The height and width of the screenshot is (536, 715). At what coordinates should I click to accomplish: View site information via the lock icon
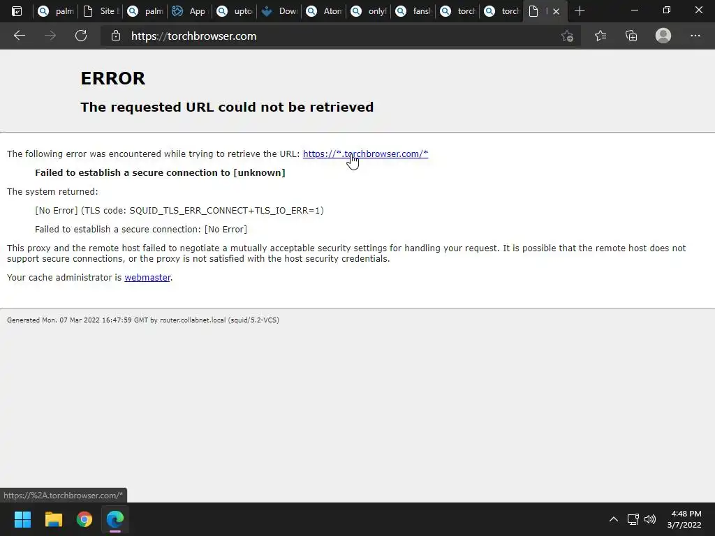(x=116, y=36)
